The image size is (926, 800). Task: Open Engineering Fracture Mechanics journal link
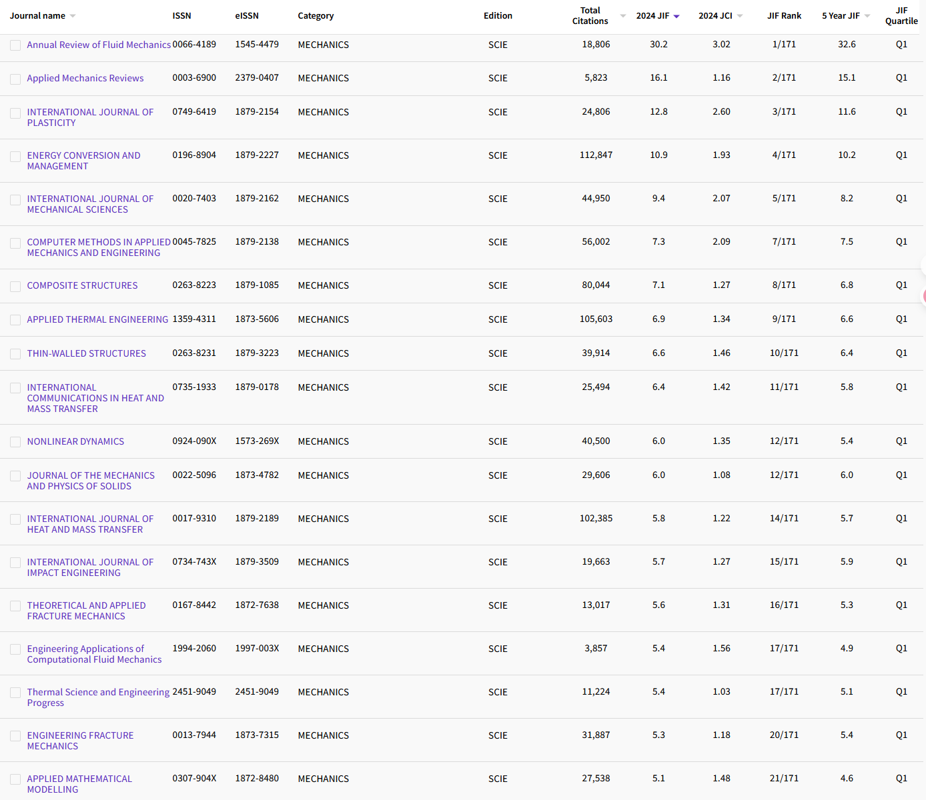click(80, 741)
